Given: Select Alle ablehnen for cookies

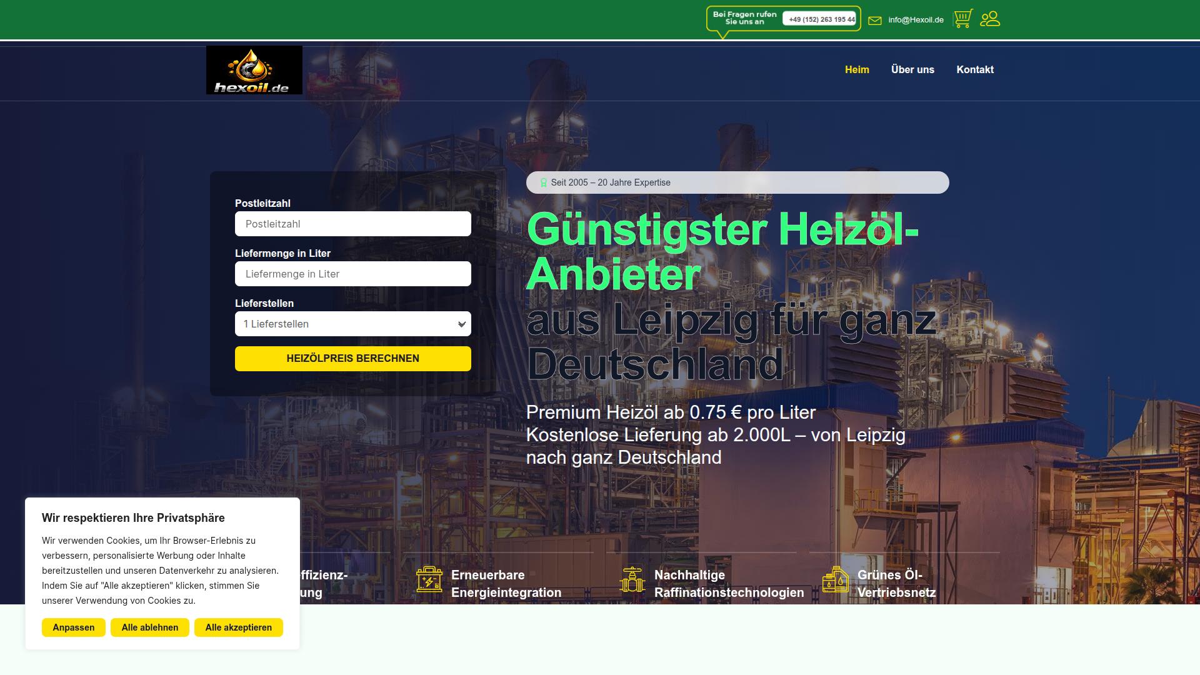Looking at the screenshot, I should [149, 627].
